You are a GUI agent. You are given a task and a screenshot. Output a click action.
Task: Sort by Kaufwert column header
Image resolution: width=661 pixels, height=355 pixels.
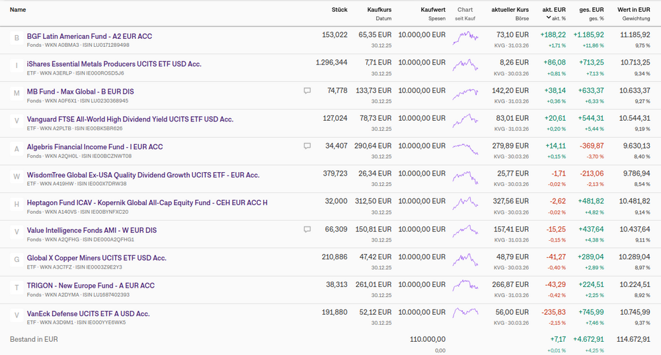click(x=433, y=10)
